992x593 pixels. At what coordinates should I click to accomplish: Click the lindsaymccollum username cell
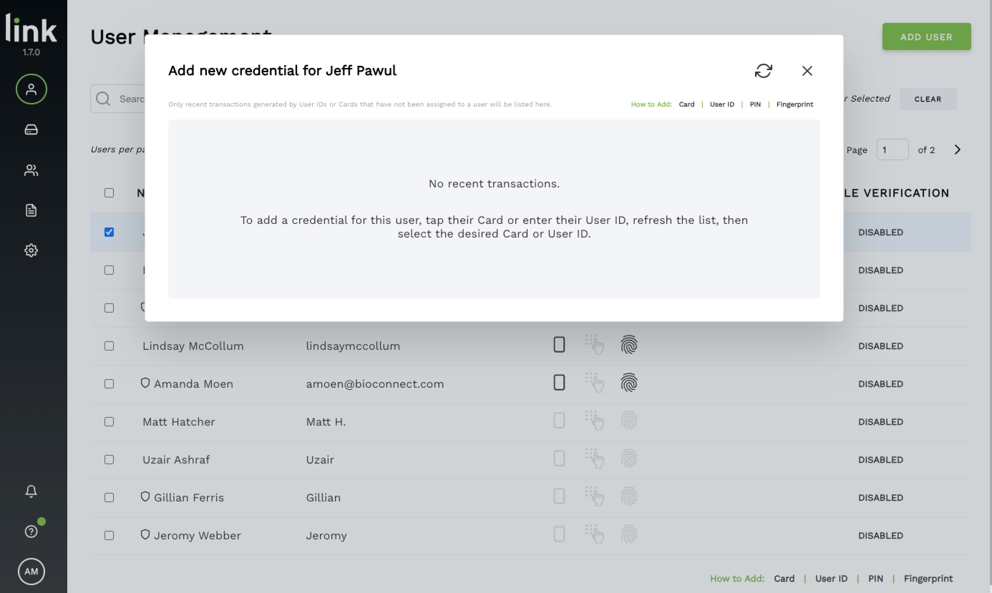[353, 346]
